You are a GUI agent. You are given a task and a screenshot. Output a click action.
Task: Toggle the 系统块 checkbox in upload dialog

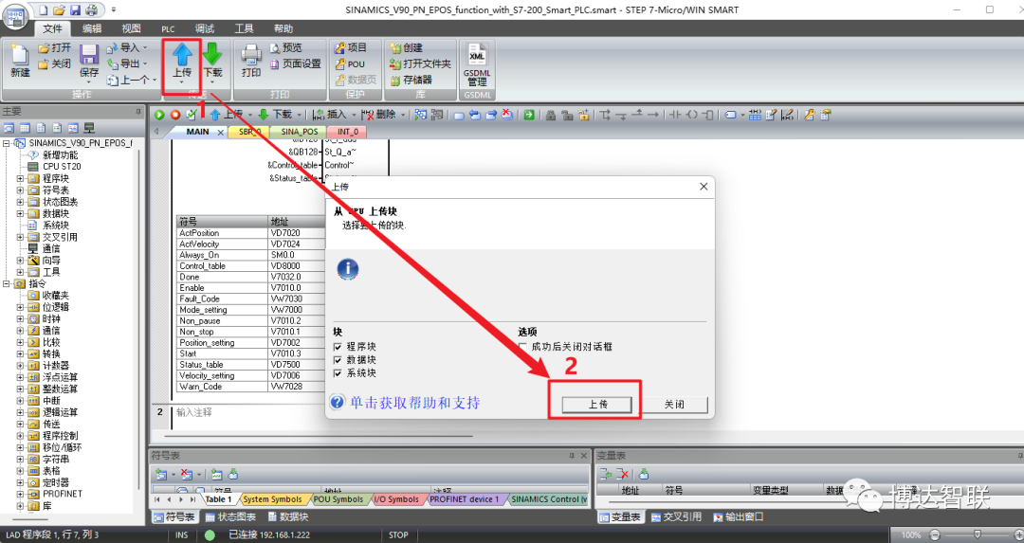click(338, 373)
